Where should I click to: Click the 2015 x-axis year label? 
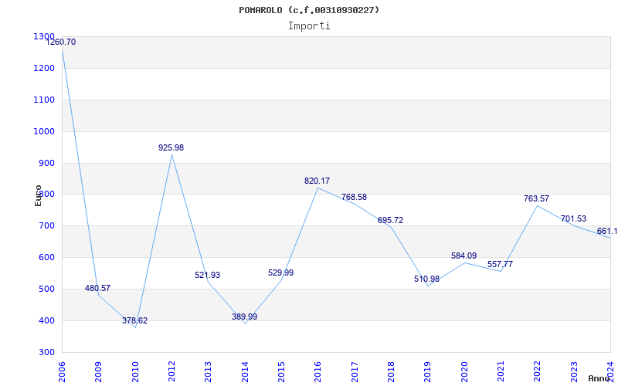click(281, 372)
